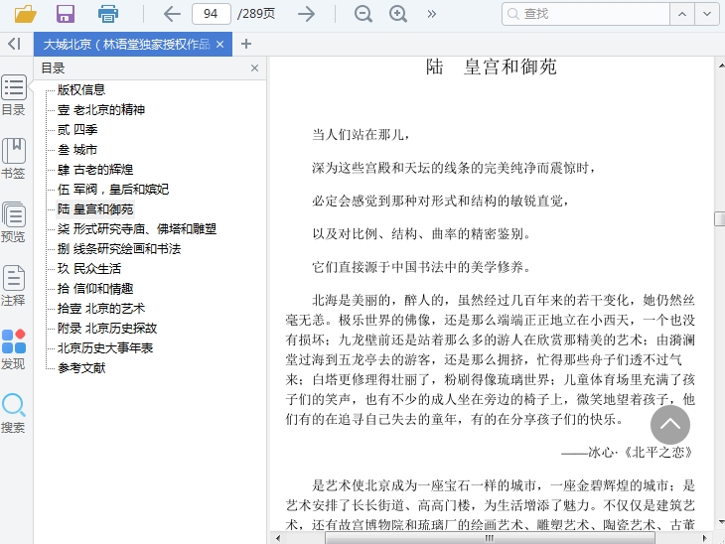Zoom out with the minus magnifier
Image resolution: width=725 pixels, height=544 pixels.
point(362,14)
